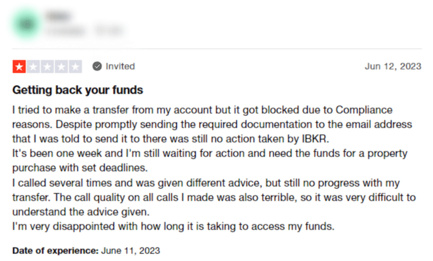Screen dimensions: 433x261
Task: Click the Invited label
Action: click(x=120, y=66)
